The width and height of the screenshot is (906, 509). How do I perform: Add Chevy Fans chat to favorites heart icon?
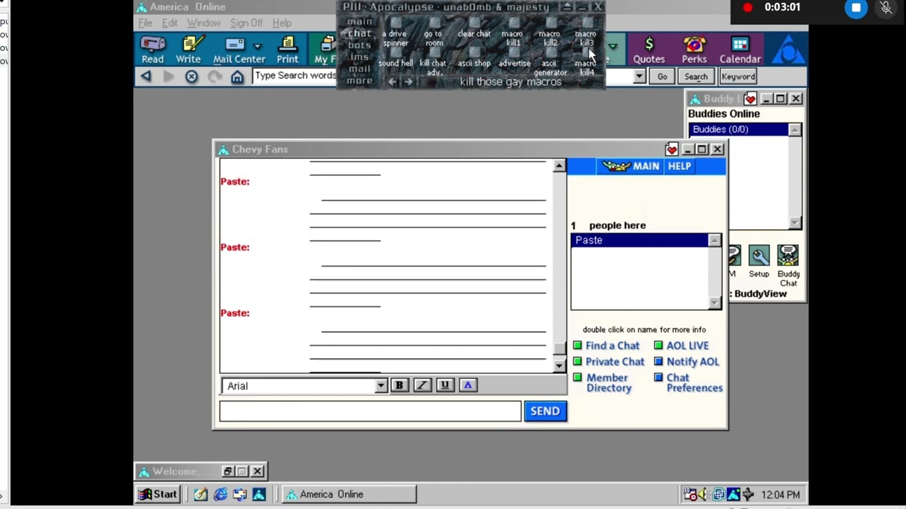pos(672,149)
